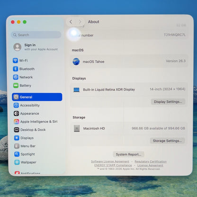The height and width of the screenshot is (197, 197).
Task: Click the Spotlight magnifier icon
Action: point(17,154)
